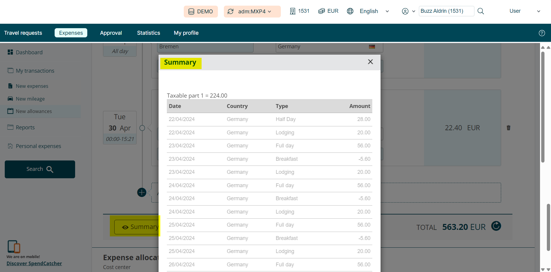
Task: Open the Statistics tab
Action: (148, 33)
